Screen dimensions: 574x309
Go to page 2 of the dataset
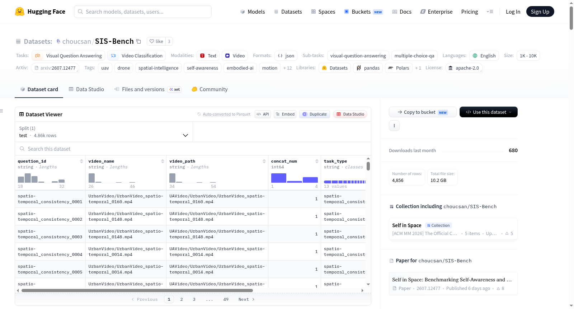pyautogui.click(x=182, y=299)
